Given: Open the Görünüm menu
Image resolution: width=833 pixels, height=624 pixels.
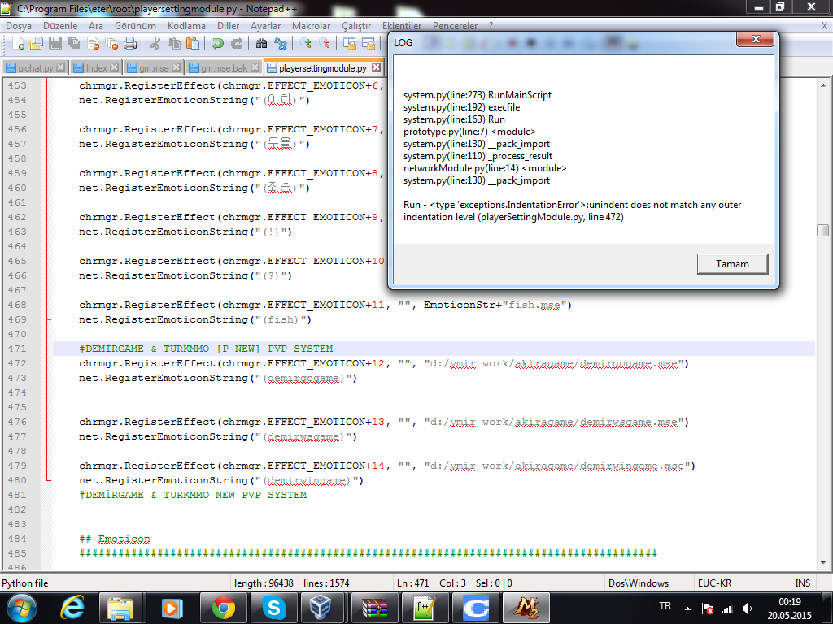Looking at the screenshot, I should (135, 26).
